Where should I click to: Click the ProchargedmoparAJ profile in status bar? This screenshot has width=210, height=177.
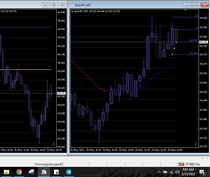[49, 164]
